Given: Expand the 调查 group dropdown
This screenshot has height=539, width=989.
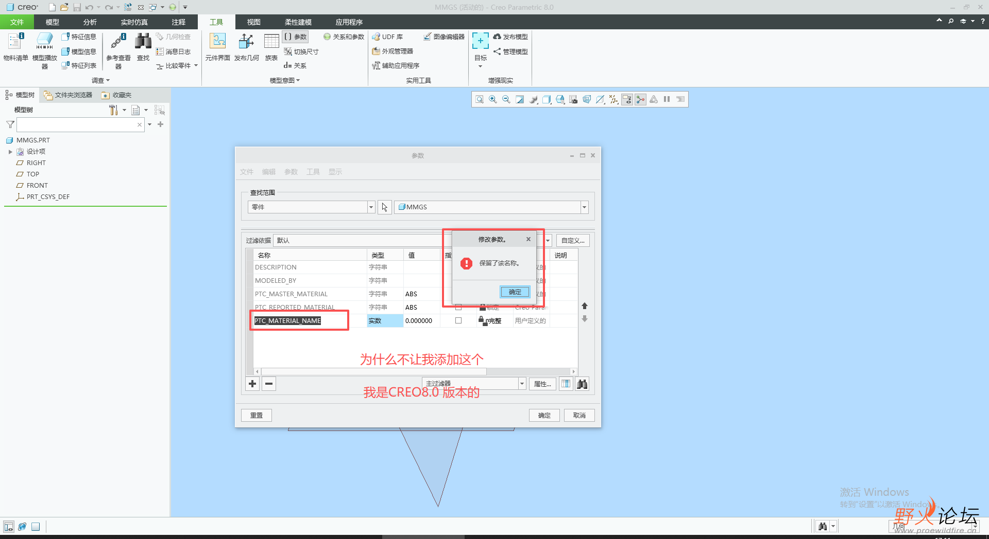Looking at the screenshot, I should [x=101, y=80].
